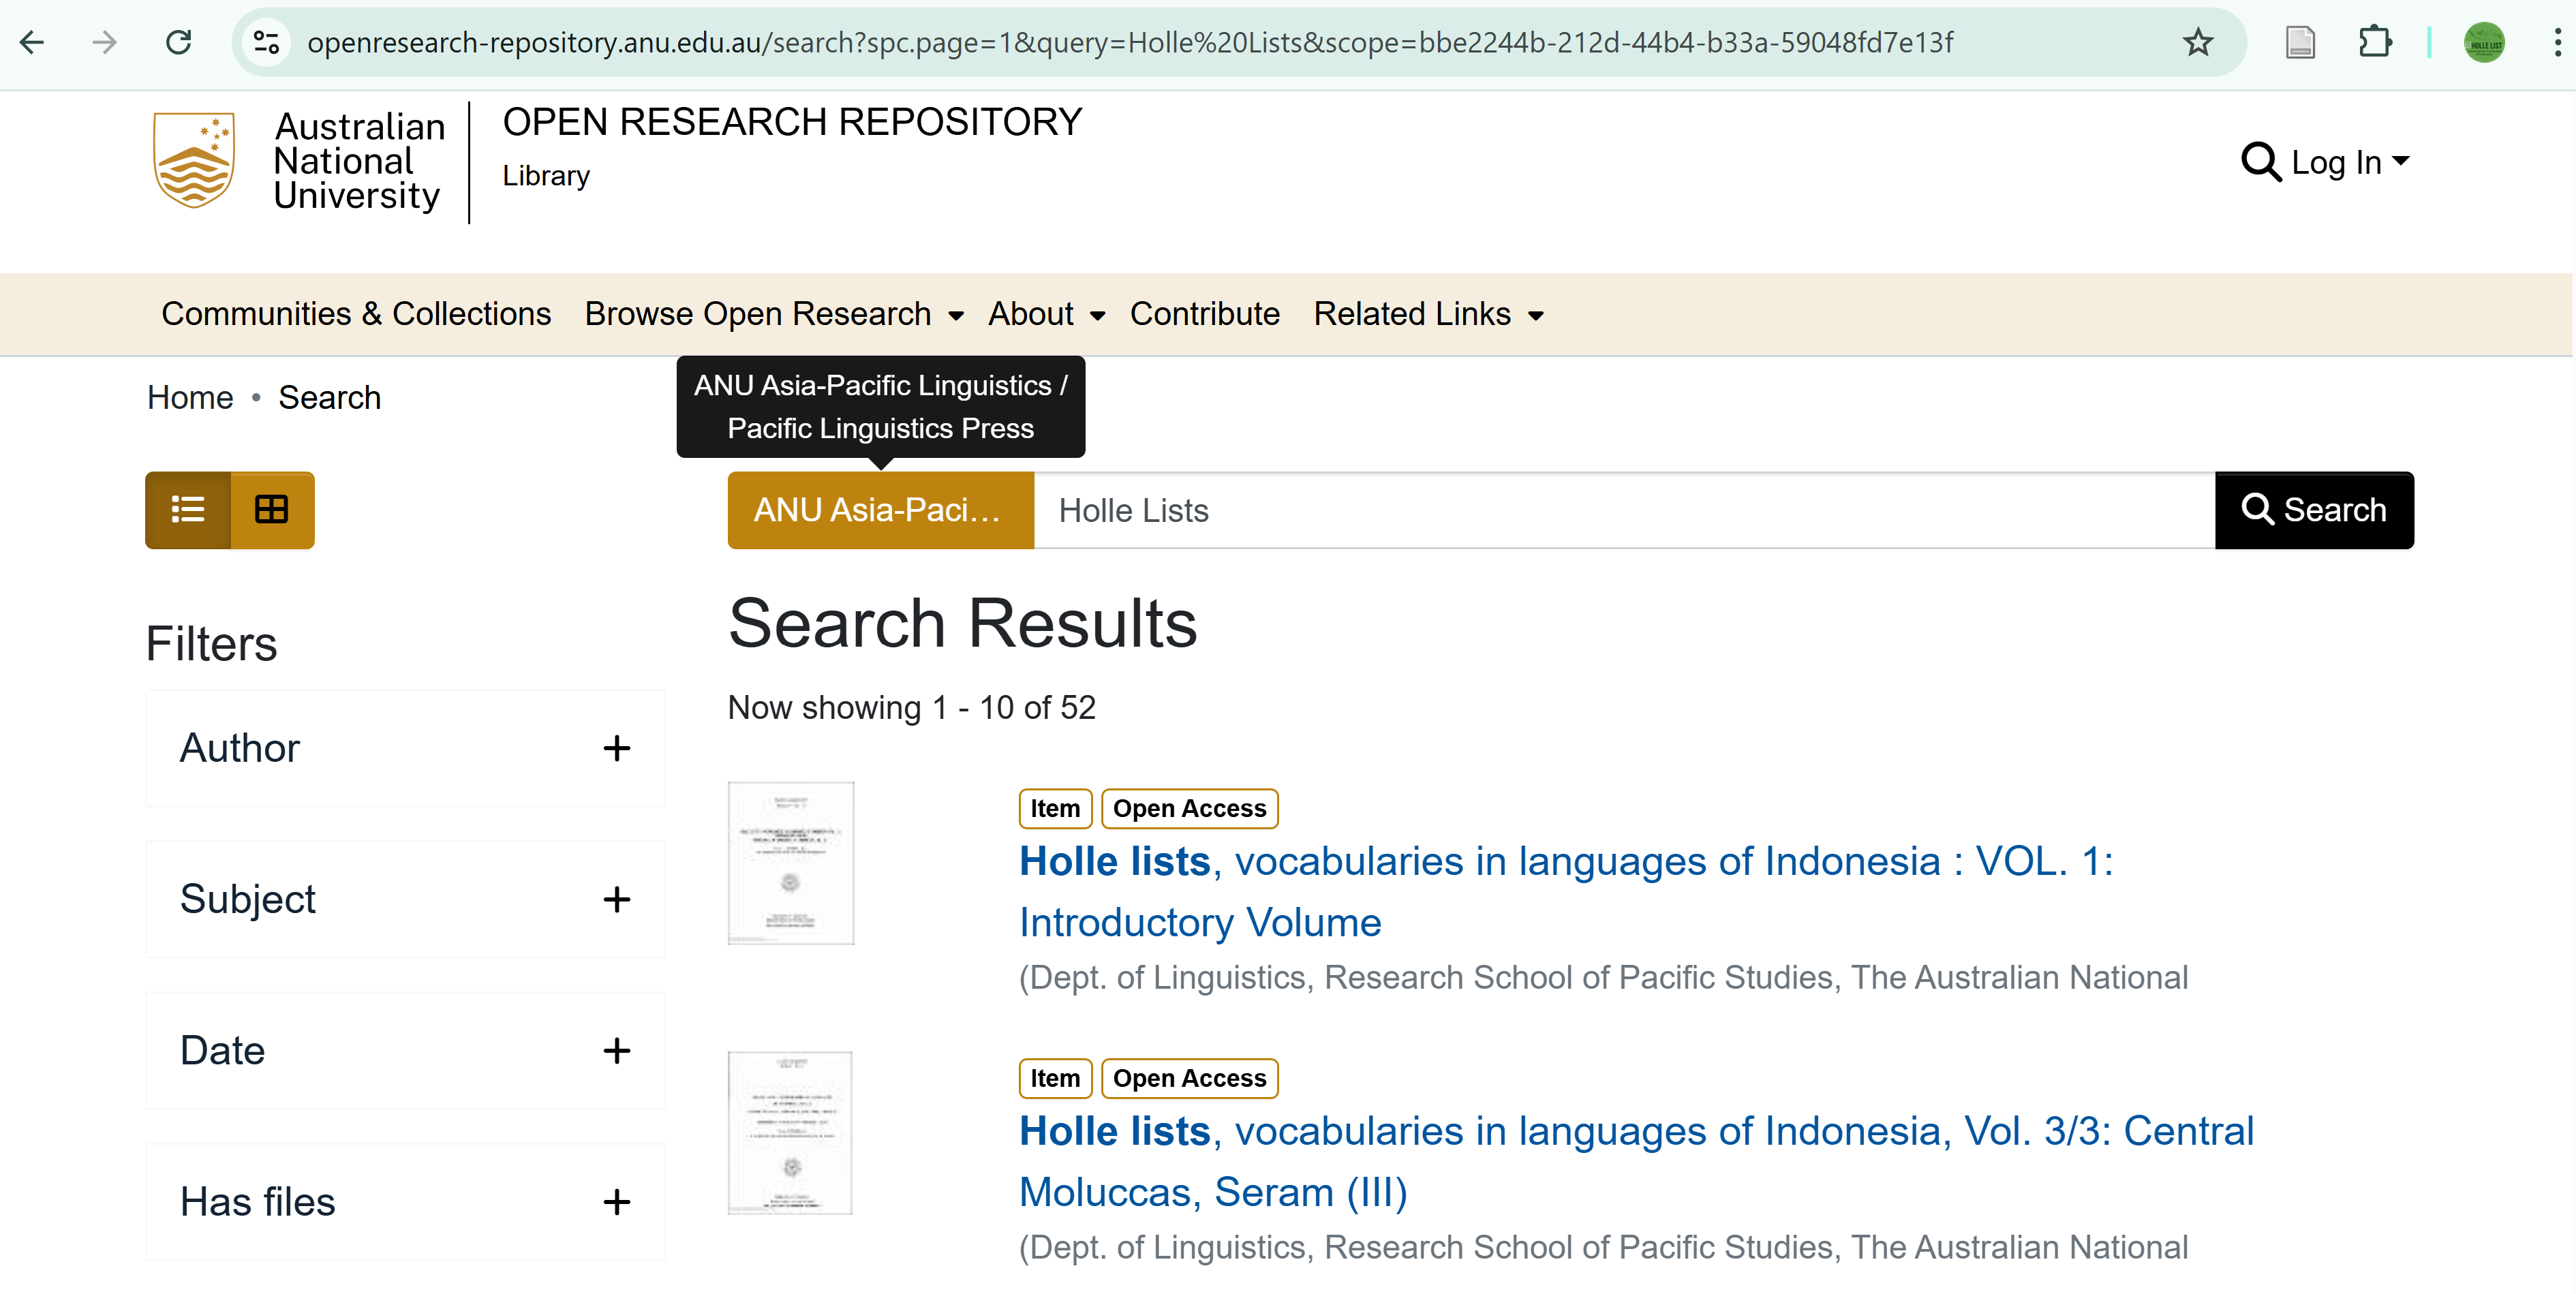2576x1294 pixels.
Task: Click the ANU Asia-Paci… scope button
Action: point(880,510)
